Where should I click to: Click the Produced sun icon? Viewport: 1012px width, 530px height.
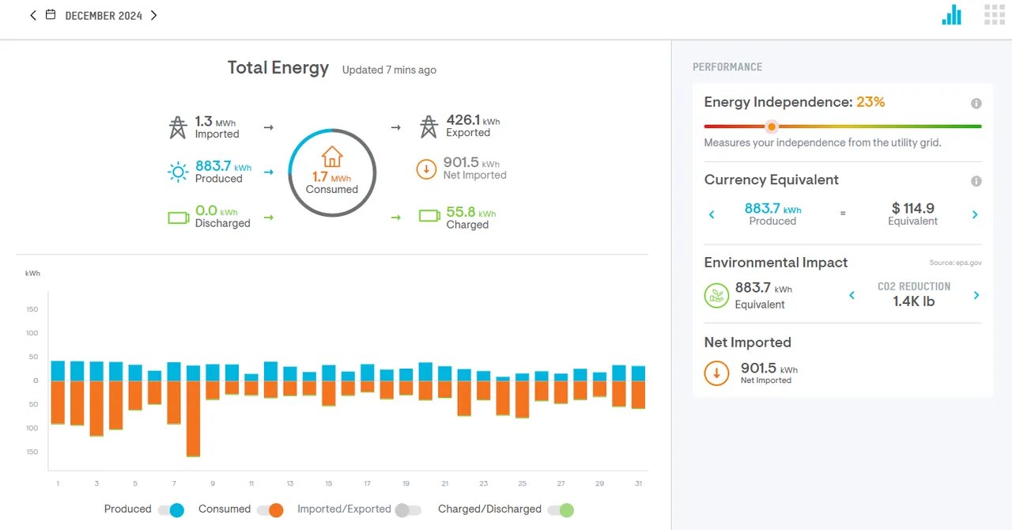click(178, 172)
